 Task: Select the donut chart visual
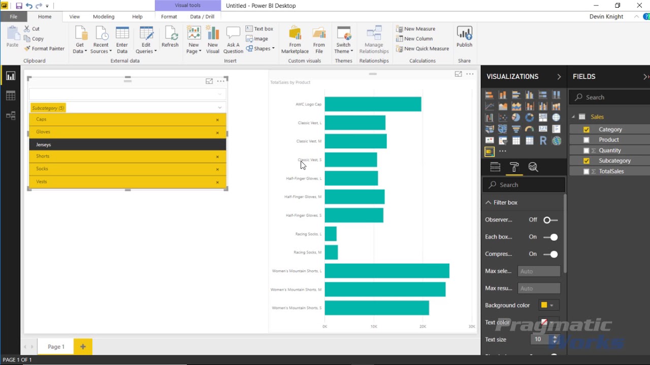(530, 118)
